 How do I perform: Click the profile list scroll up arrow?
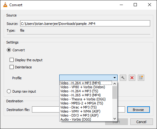click(x=114, y=84)
